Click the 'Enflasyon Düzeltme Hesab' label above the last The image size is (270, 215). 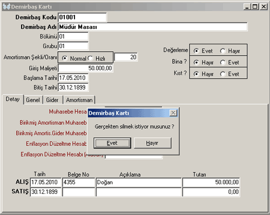pos(56,144)
